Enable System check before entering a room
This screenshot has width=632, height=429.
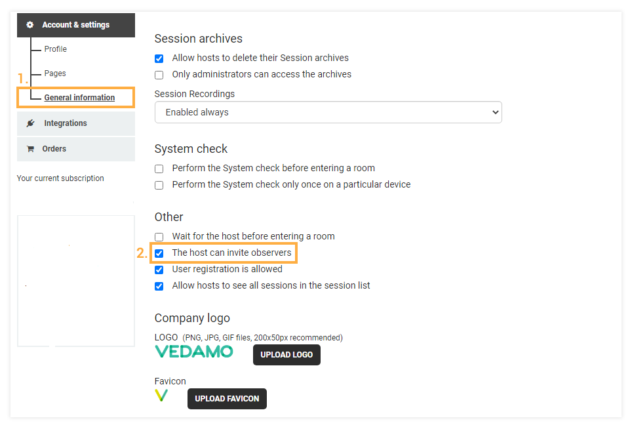pos(159,169)
